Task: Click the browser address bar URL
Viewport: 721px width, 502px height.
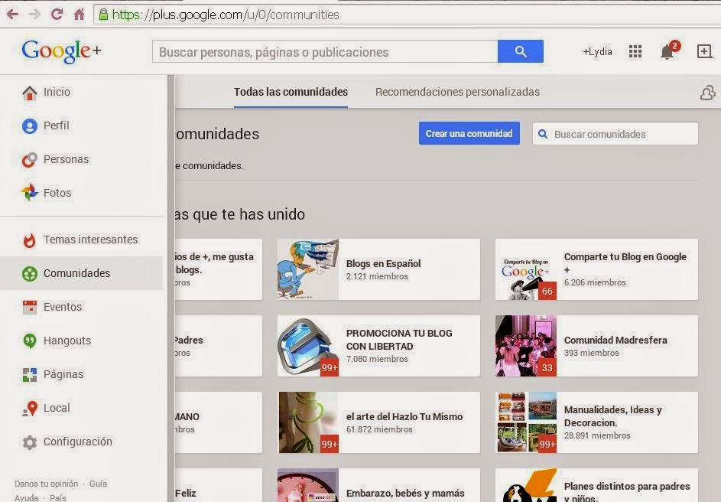Action: click(226, 15)
